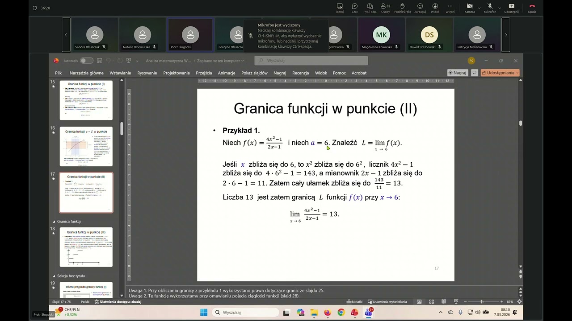Image resolution: width=572 pixels, height=321 pixels.
Task: Collapse the Granica funkcji section
Action: [54, 222]
